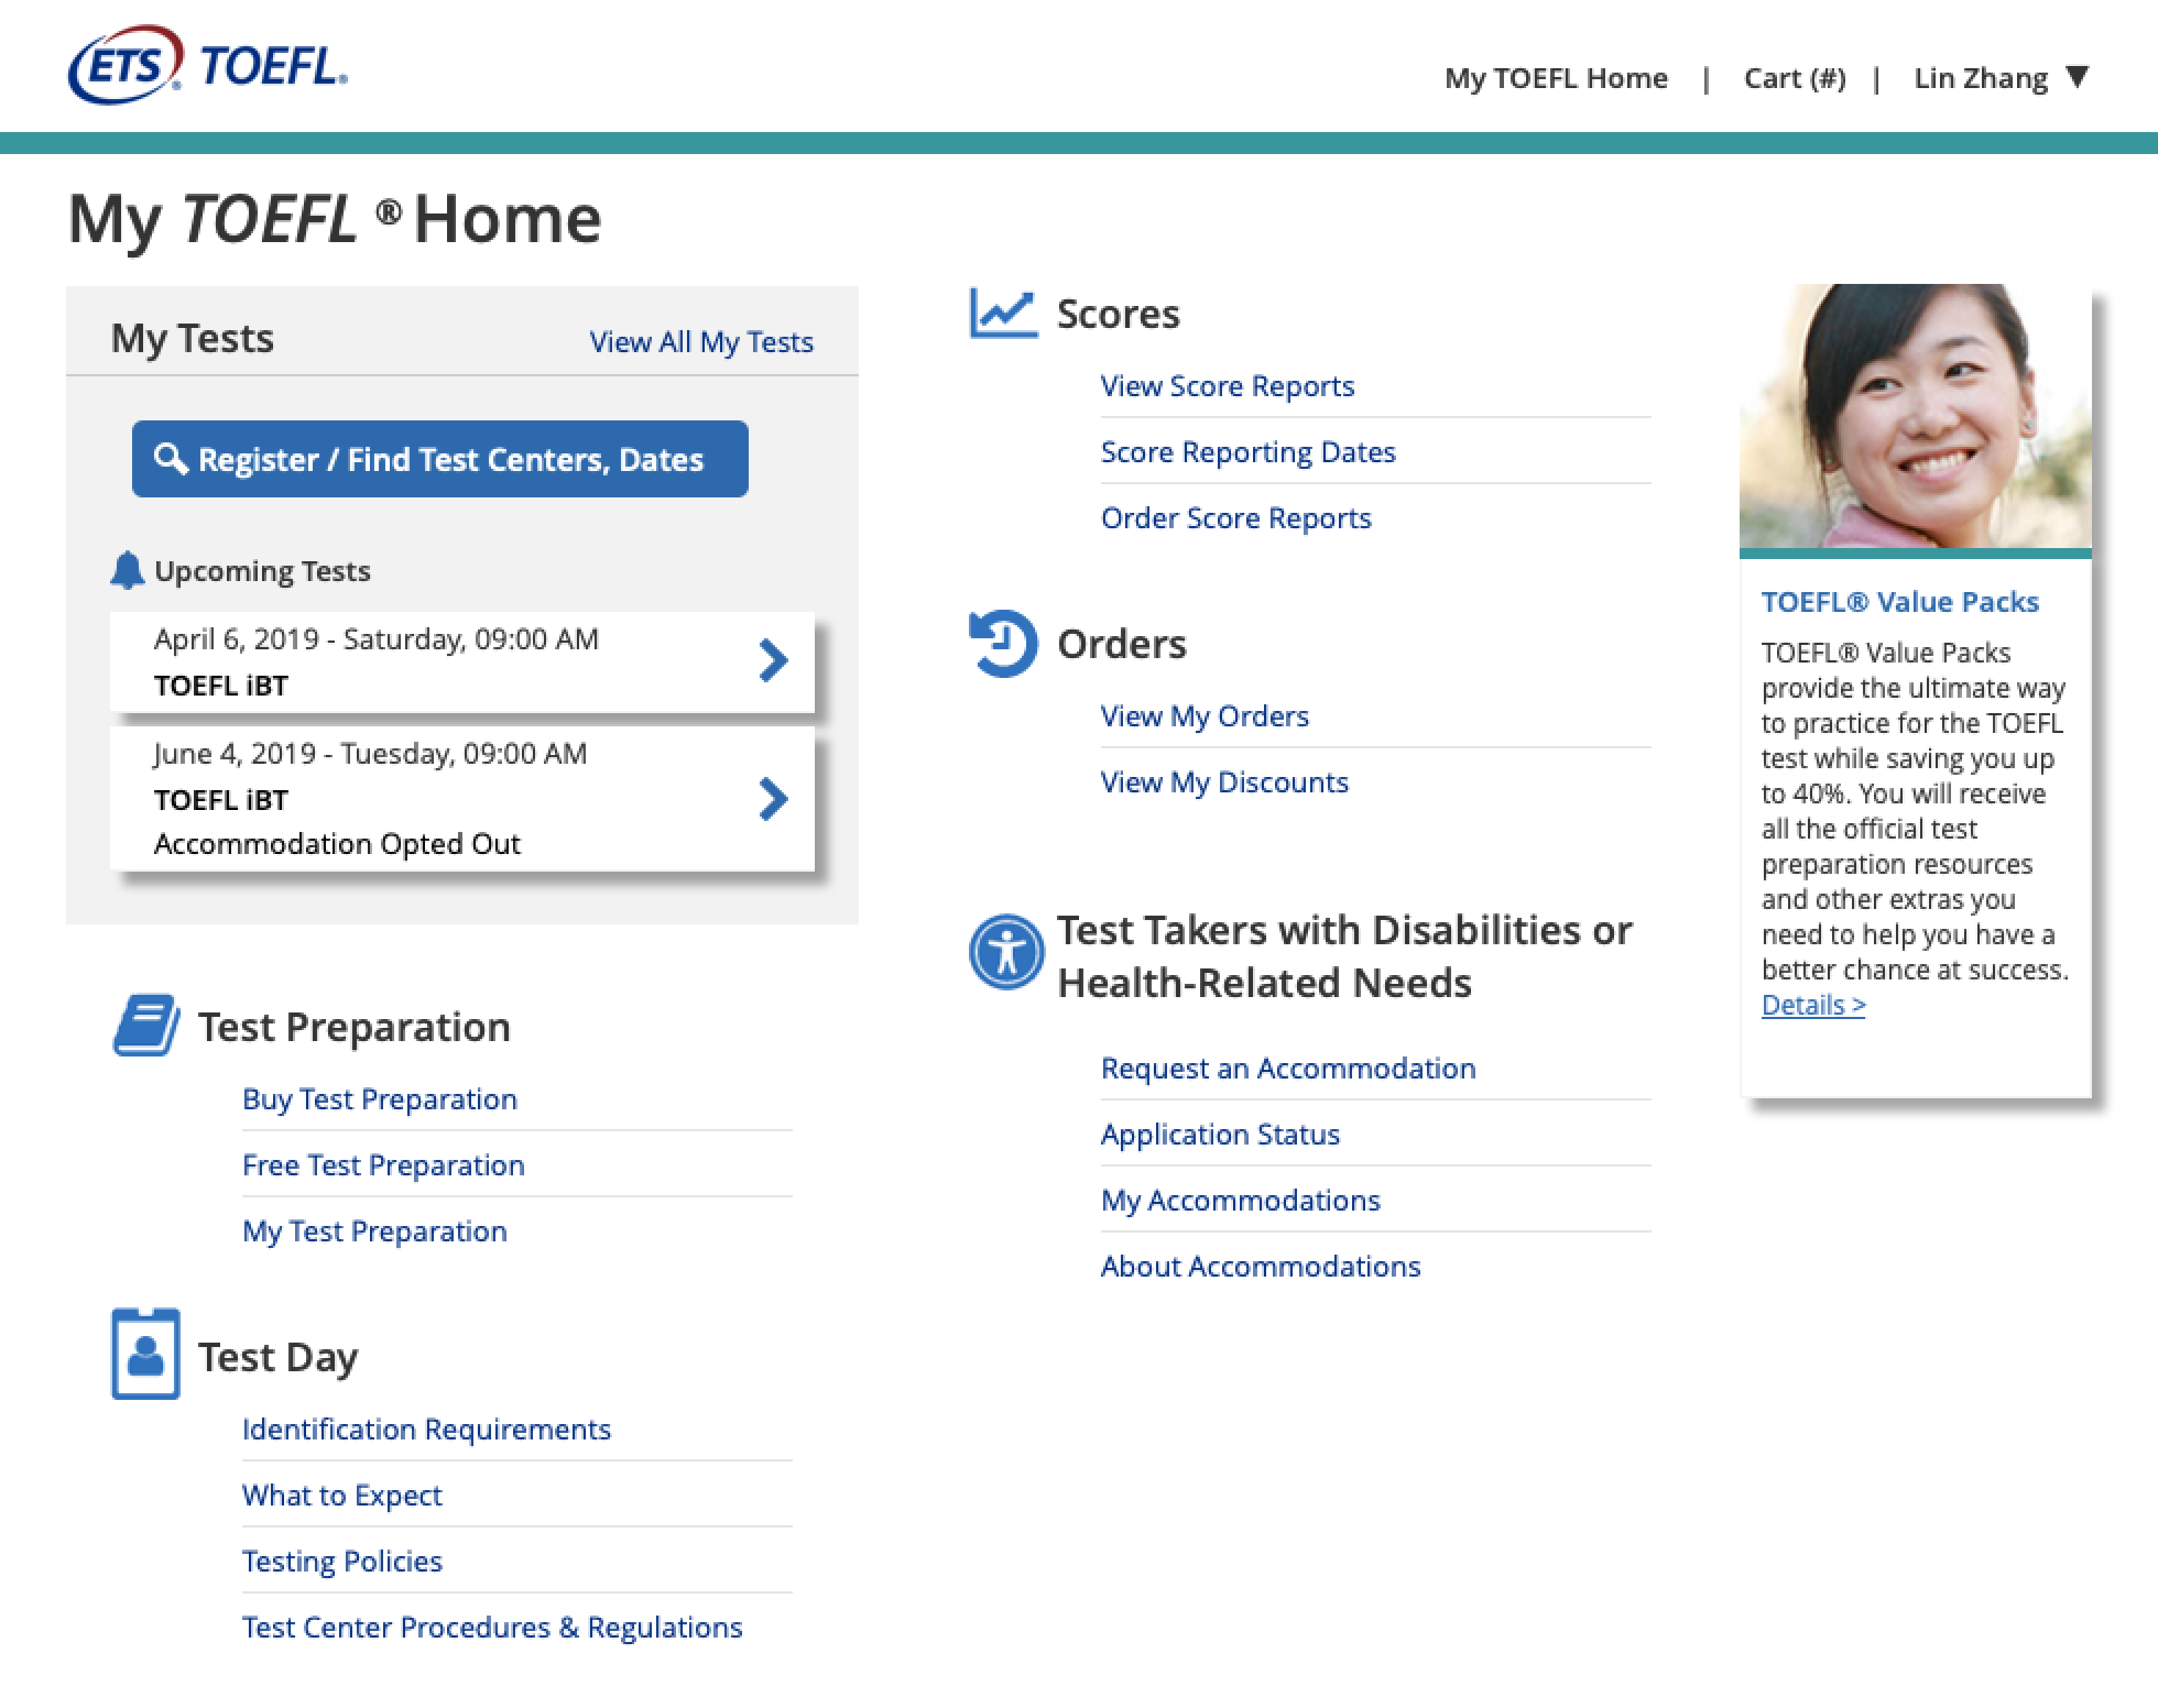
Task: Click the Orders history clock icon
Action: click(x=1003, y=643)
